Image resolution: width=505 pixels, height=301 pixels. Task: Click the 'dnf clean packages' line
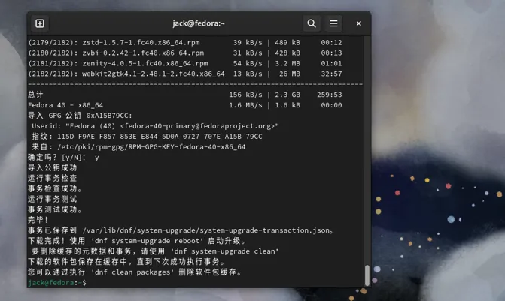[135, 272]
